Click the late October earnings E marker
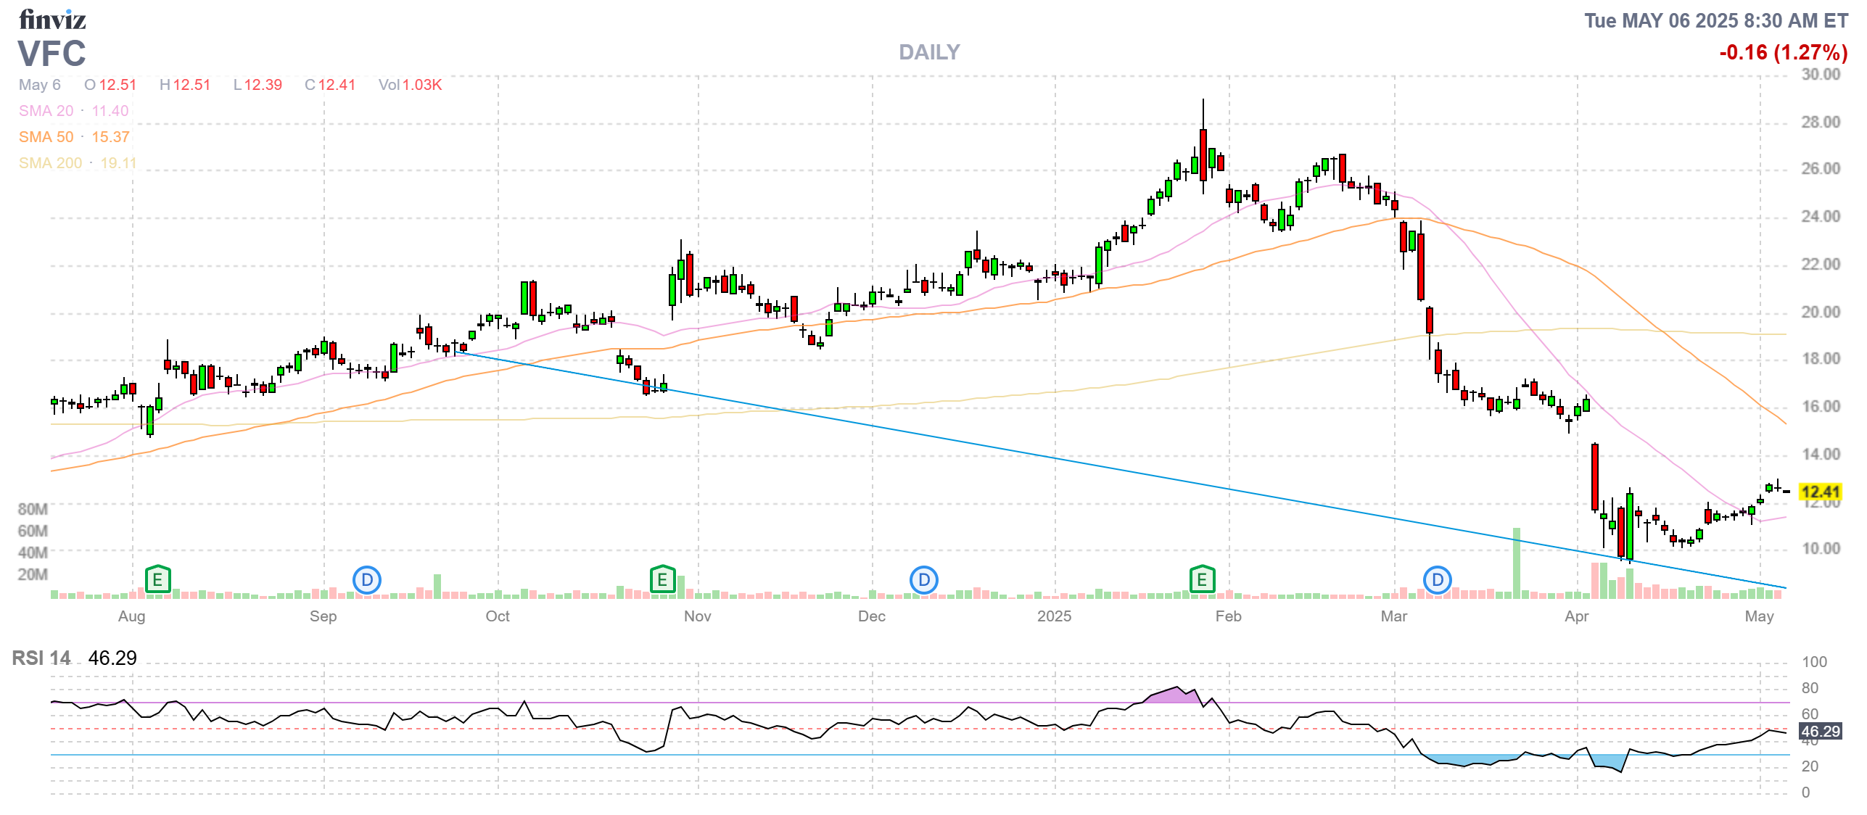Image resolution: width=1867 pixels, height=815 pixels. coord(662,579)
